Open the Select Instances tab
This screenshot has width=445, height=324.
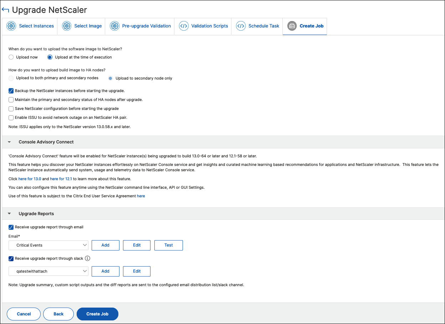click(30, 26)
